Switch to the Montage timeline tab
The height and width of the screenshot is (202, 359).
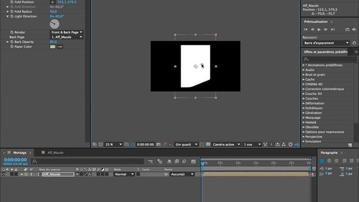pyautogui.click(x=20, y=153)
